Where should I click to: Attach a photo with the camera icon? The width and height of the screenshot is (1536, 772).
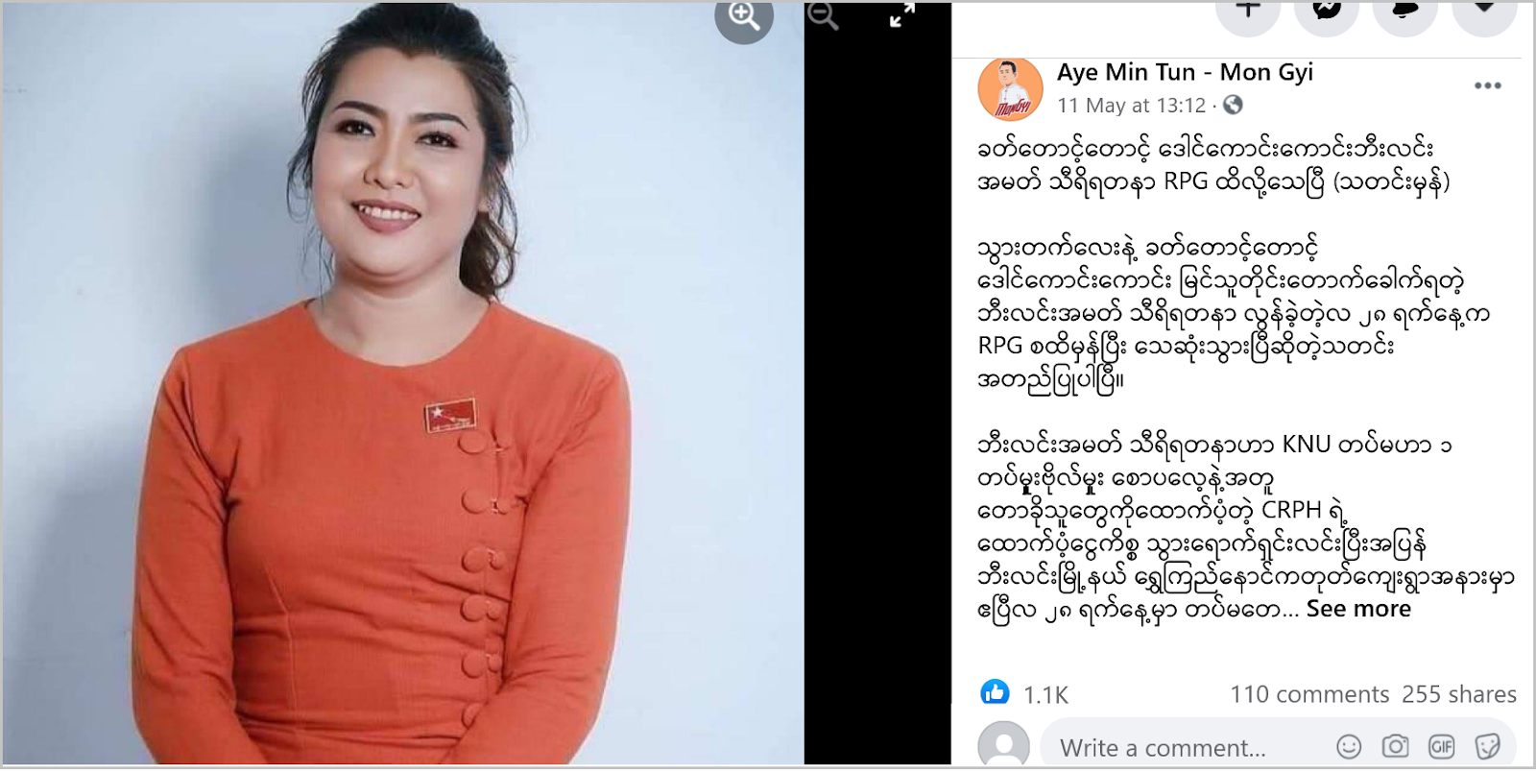(1395, 746)
